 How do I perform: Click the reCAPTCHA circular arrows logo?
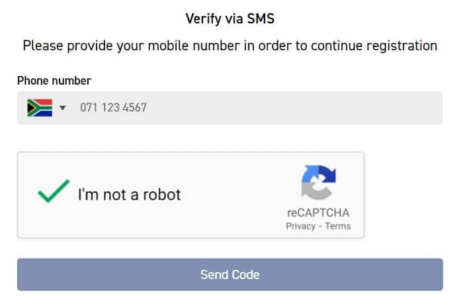[318, 183]
